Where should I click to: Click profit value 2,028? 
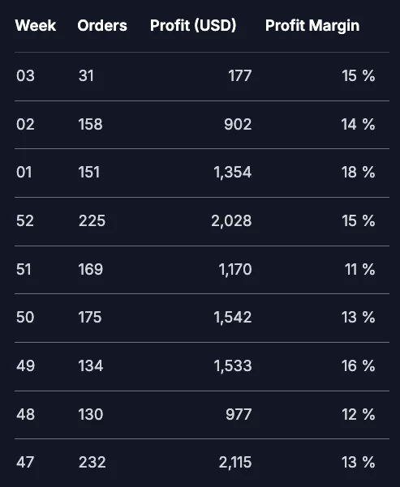pos(231,221)
